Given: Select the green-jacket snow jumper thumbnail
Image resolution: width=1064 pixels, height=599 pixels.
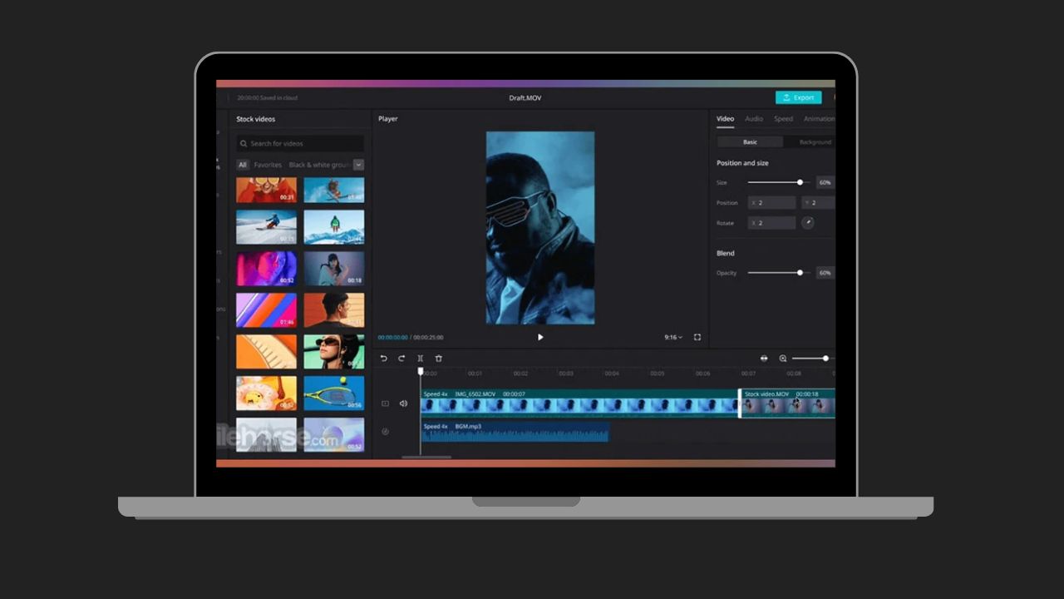Looking at the screenshot, I should pos(333,226).
